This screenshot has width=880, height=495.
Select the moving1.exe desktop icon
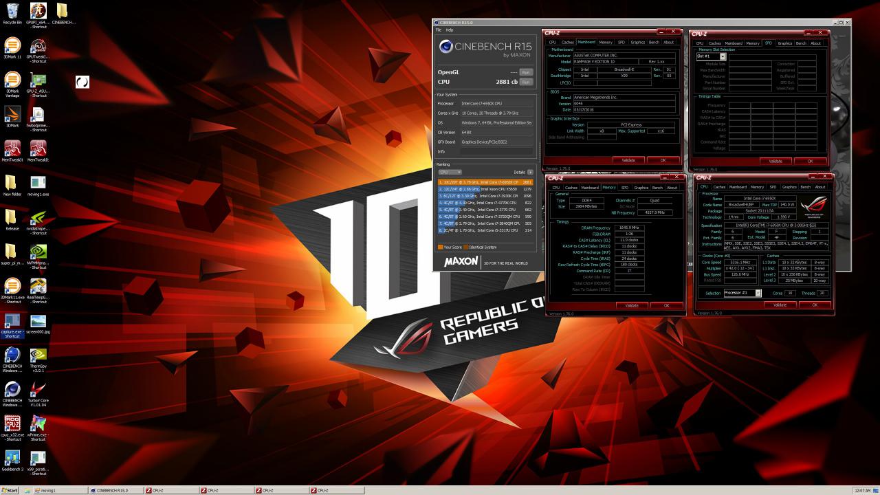click(x=38, y=186)
